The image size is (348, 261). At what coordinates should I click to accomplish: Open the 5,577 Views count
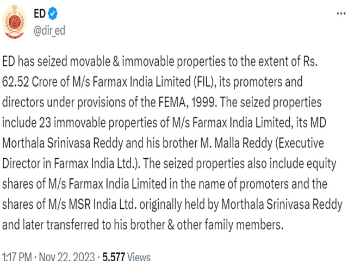coord(126,257)
